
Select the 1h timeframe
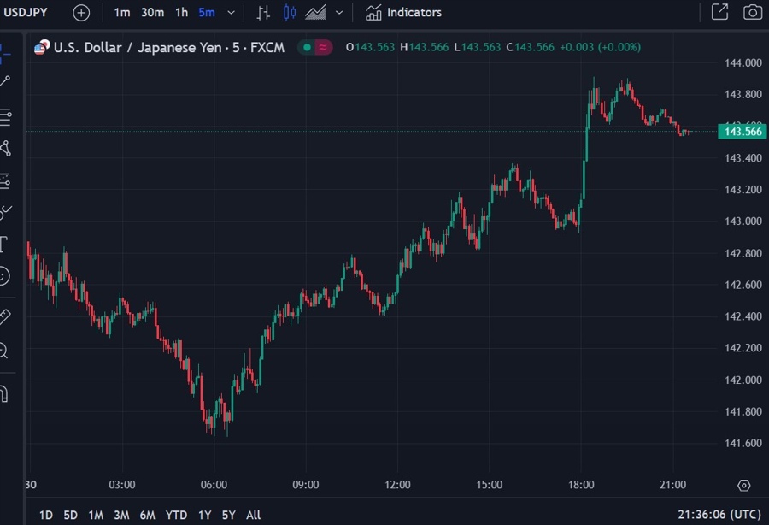click(181, 12)
